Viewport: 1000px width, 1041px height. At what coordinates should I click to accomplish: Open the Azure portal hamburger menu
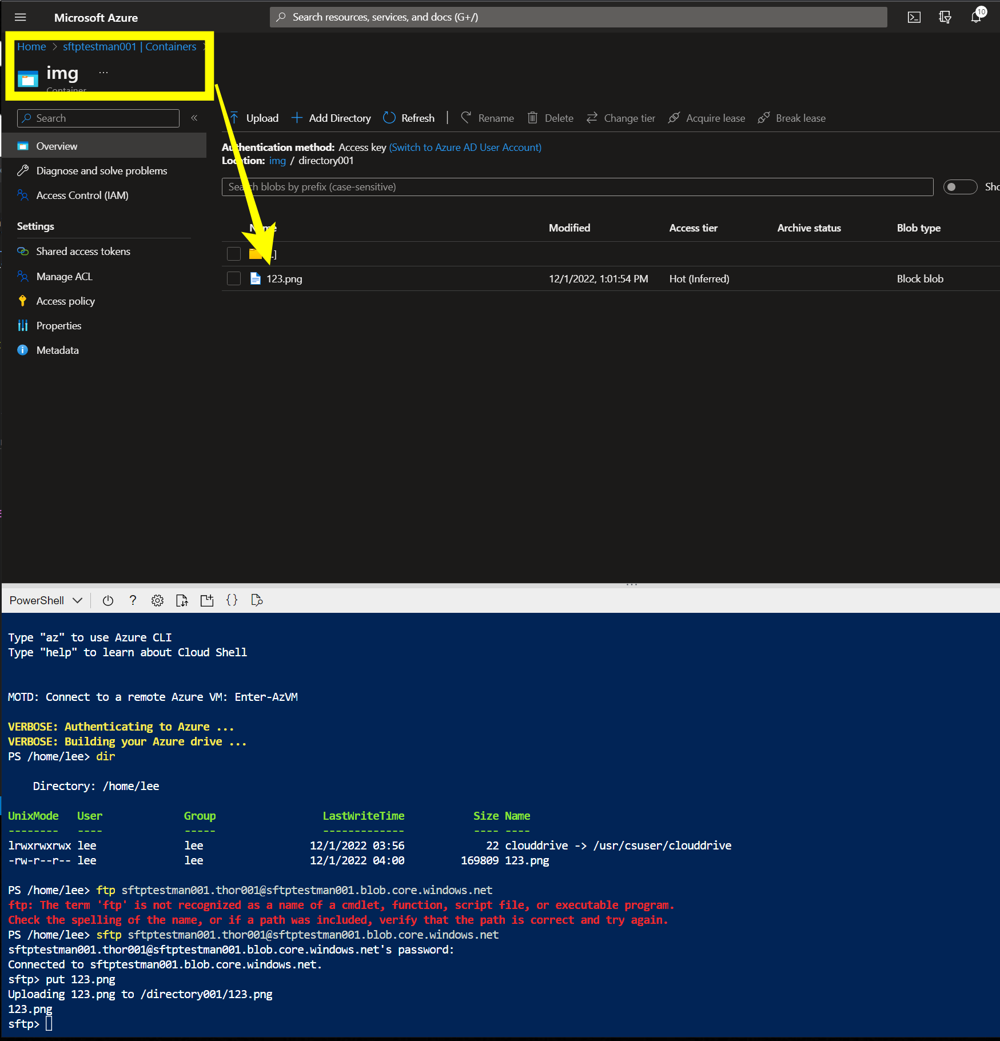point(21,17)
